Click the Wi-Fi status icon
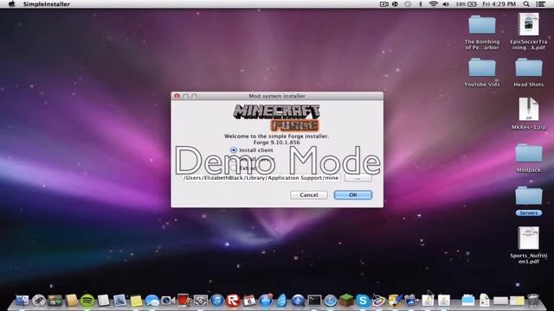Viewport: 554px width, 311px height. point(434,4)
